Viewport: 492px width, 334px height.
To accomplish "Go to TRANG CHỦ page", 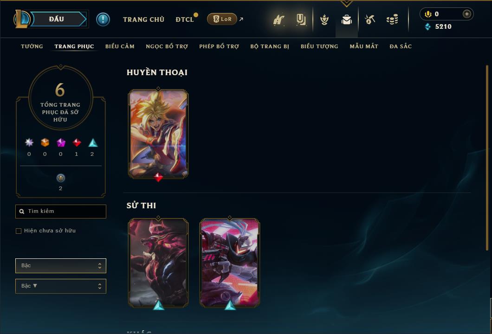I will click(x=143, y=19).
